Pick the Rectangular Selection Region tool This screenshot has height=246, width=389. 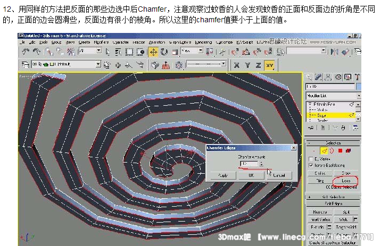(129, 52)
